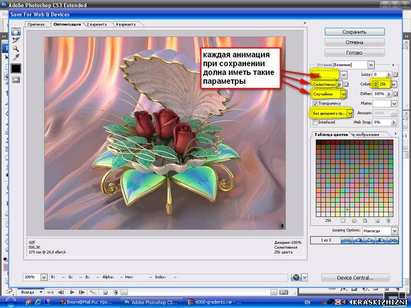Open the GIF file format dropdown
The image size is (411, 308).
[343, 75]
